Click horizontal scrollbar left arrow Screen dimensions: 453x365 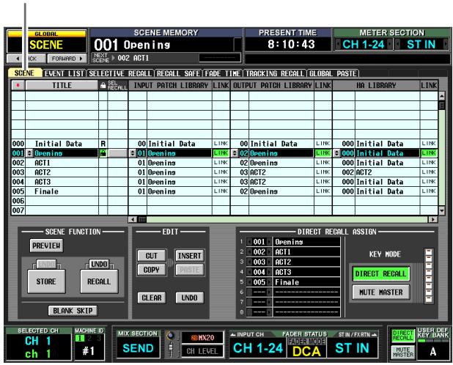point(133,219)
